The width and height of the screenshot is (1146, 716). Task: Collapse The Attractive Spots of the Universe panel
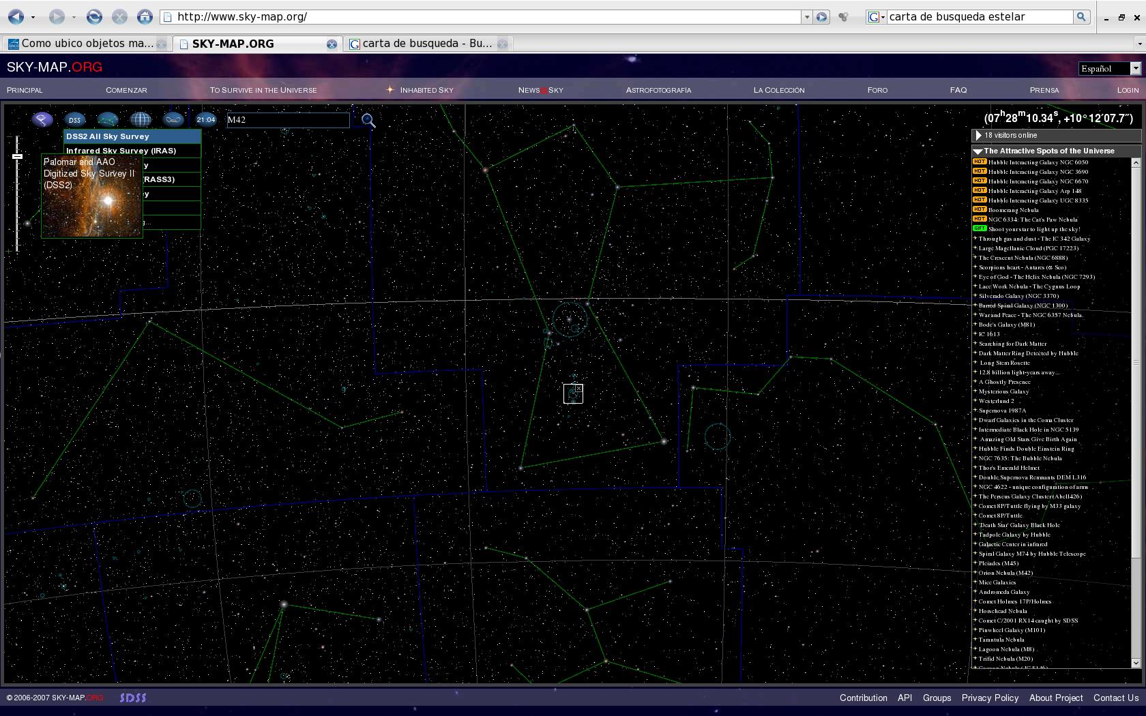tap(978, 151)
